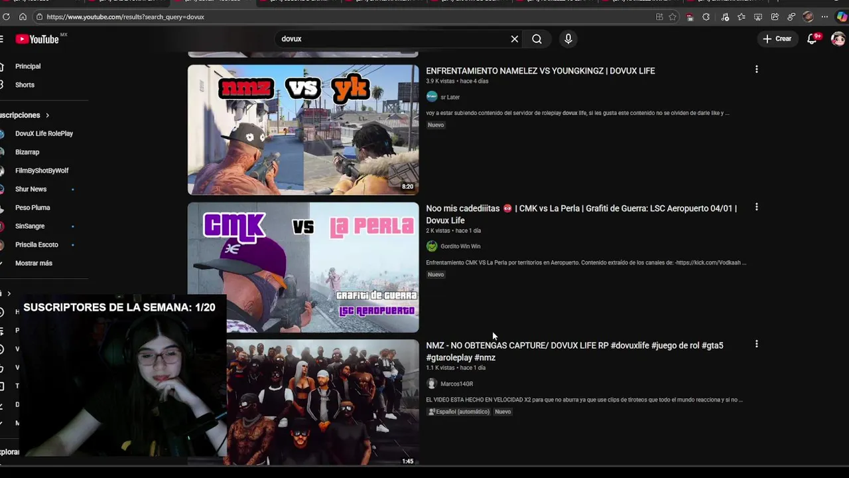Click the 8:20 duration badge
This screenshot has width=849, height=478.
tap(407, 187)
